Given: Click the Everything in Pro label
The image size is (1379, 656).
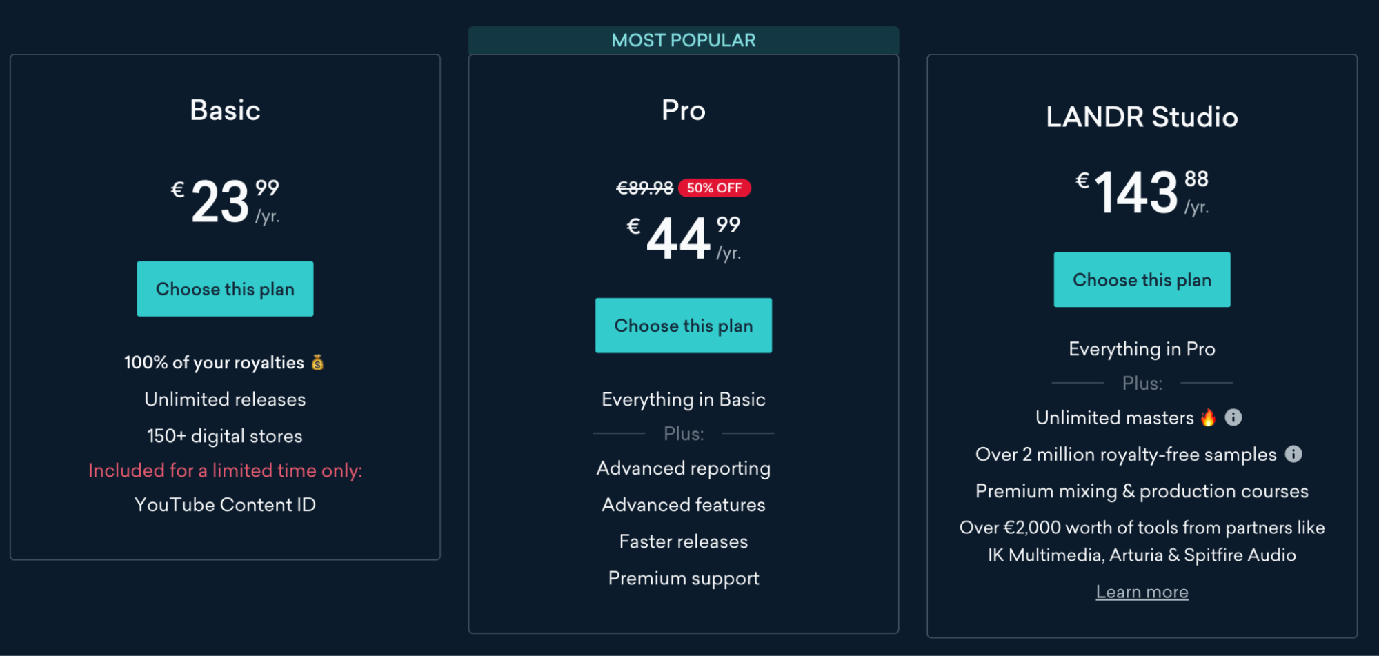Looking at the screenshot, I should click(x=1141, y=348).
